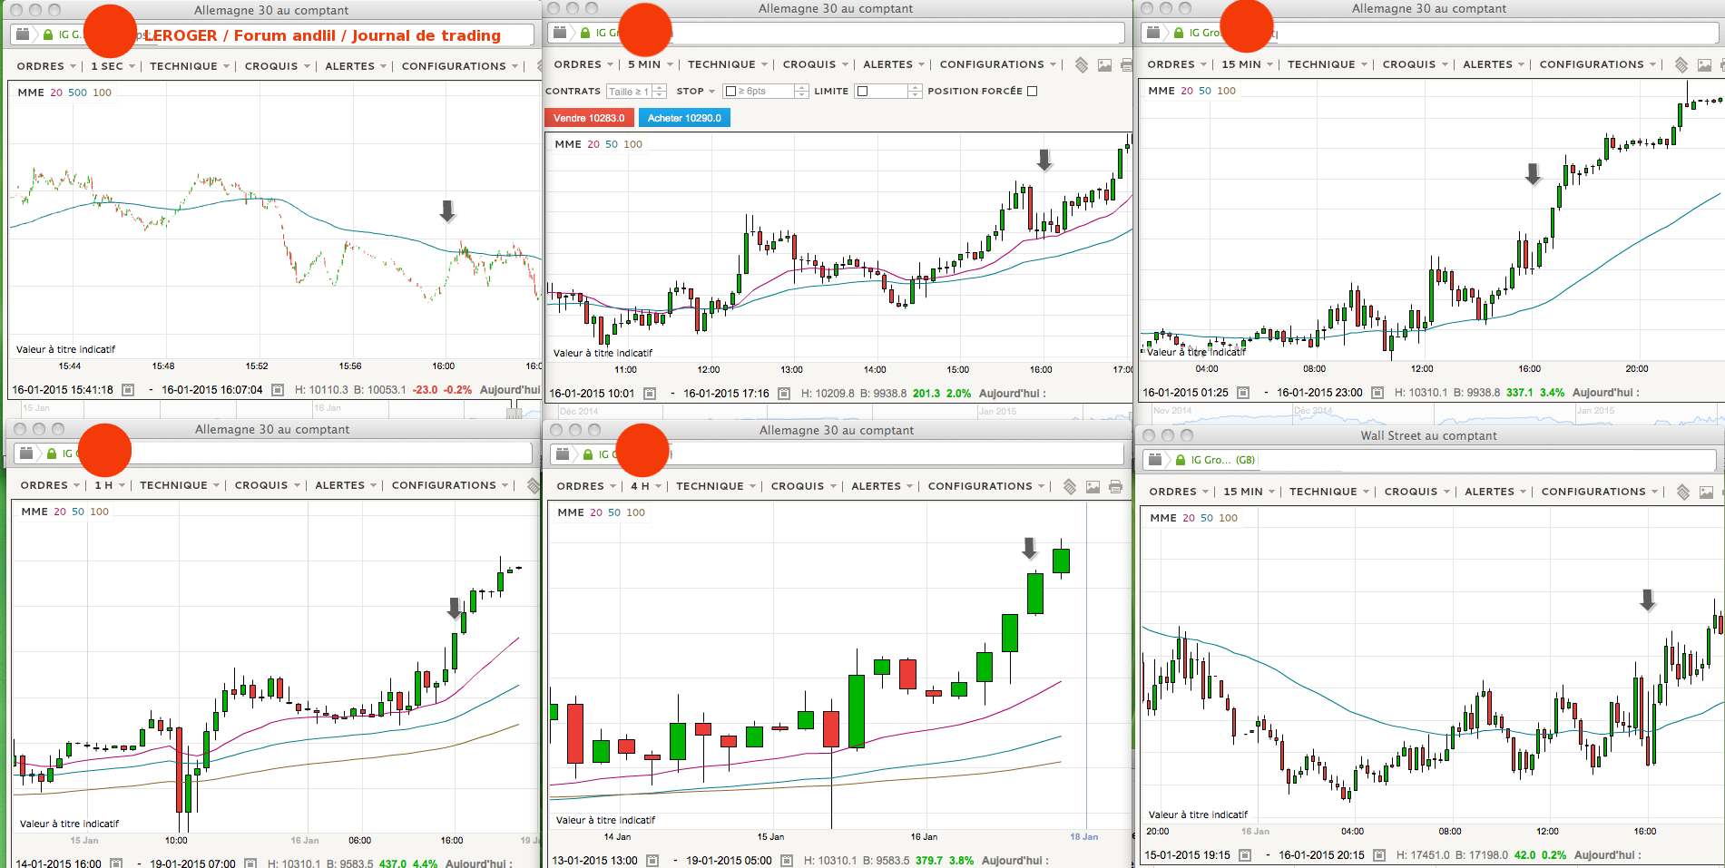Click the green lock icon in 5 MIN window

coord(586,33)
